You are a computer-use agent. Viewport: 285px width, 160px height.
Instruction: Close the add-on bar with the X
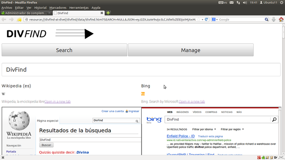(3, 158)
